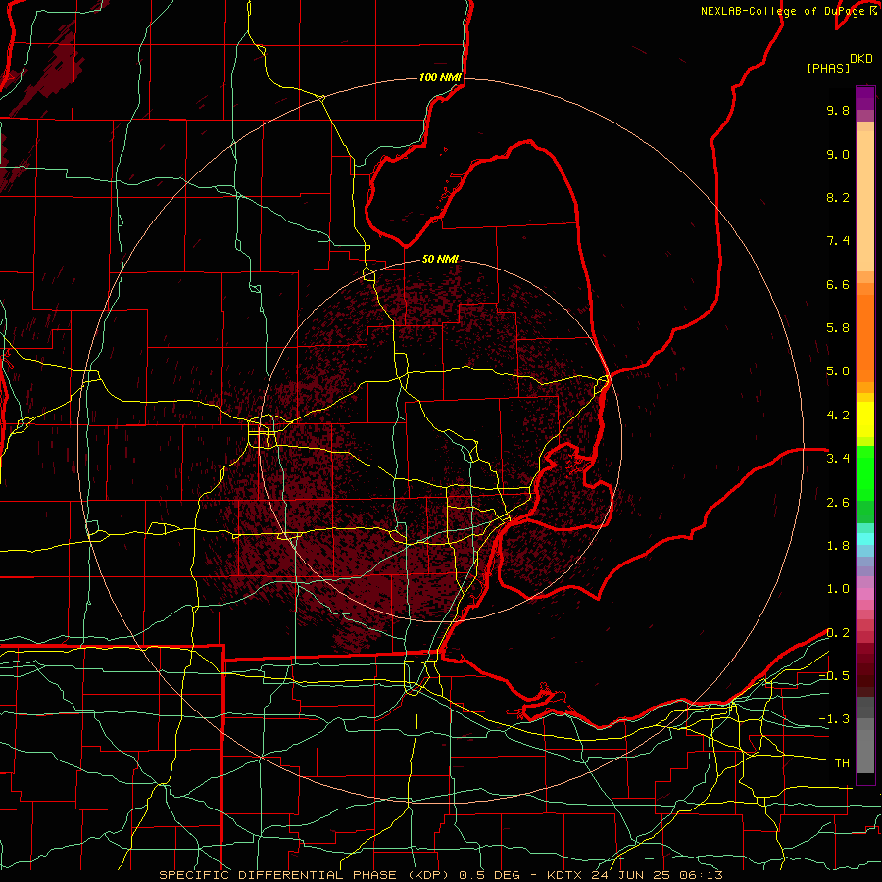Select the [PHAS] legend heading
This screenshot has width=882, height=882.
(x=828, y=69)
